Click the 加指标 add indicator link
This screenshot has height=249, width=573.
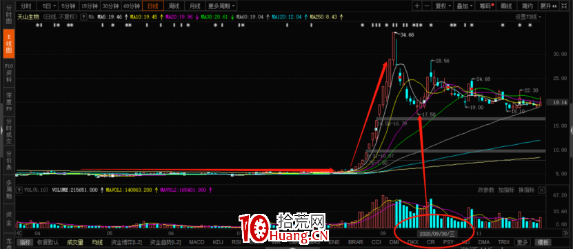pyautogui.click(x=506, y=190)
